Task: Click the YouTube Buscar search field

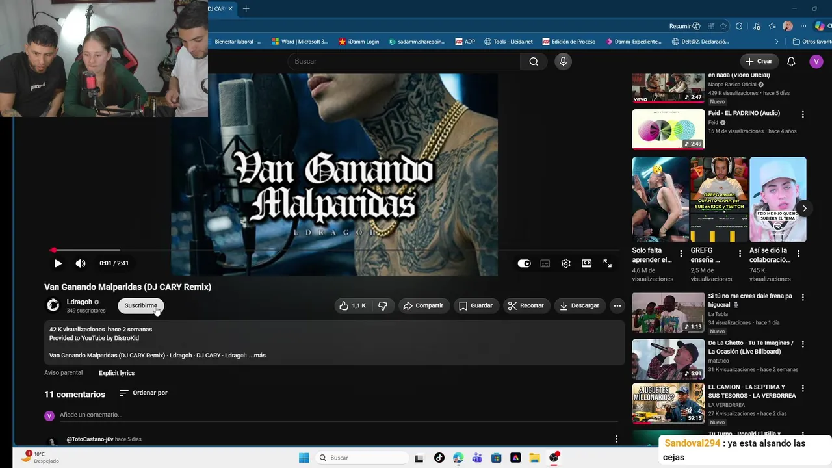Action: [x=404, y=61]
